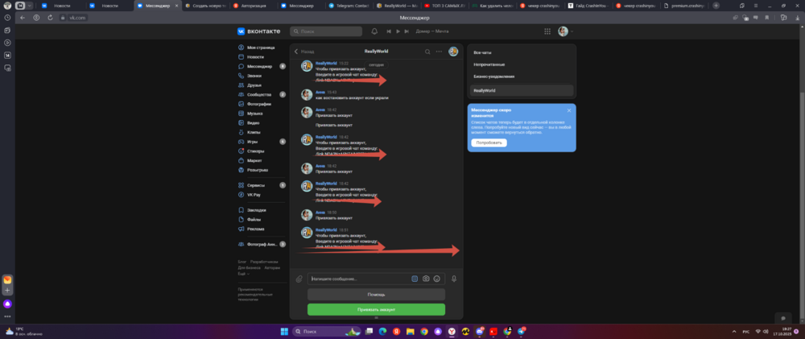Open the VK services grid icon
The image size is (805, 339).
[547, 31]
